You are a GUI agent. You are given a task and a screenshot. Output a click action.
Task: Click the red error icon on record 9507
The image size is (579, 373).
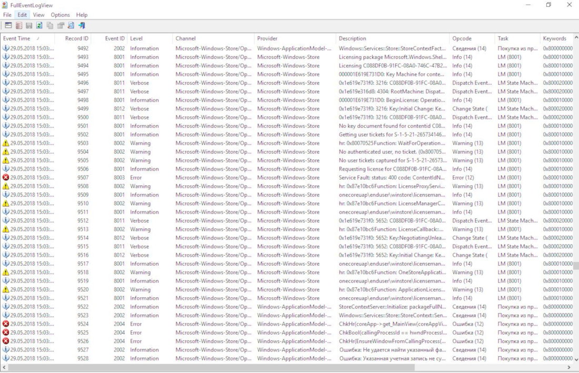point(6,177)
